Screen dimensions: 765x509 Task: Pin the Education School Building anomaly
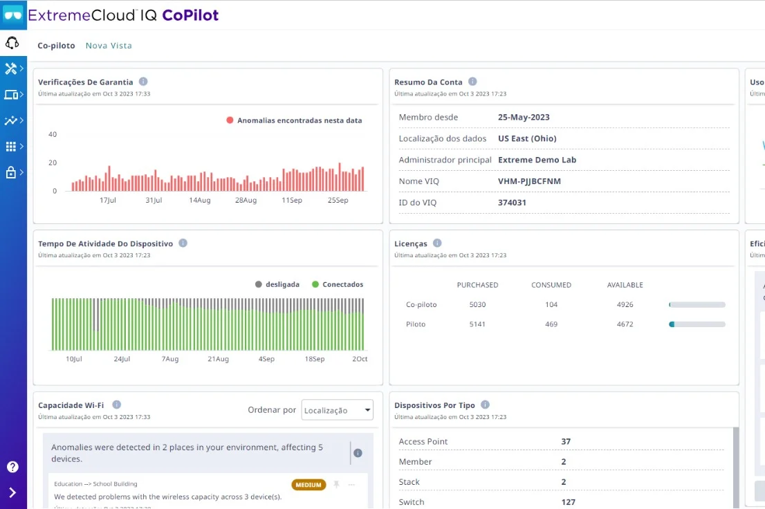(336, 484)
